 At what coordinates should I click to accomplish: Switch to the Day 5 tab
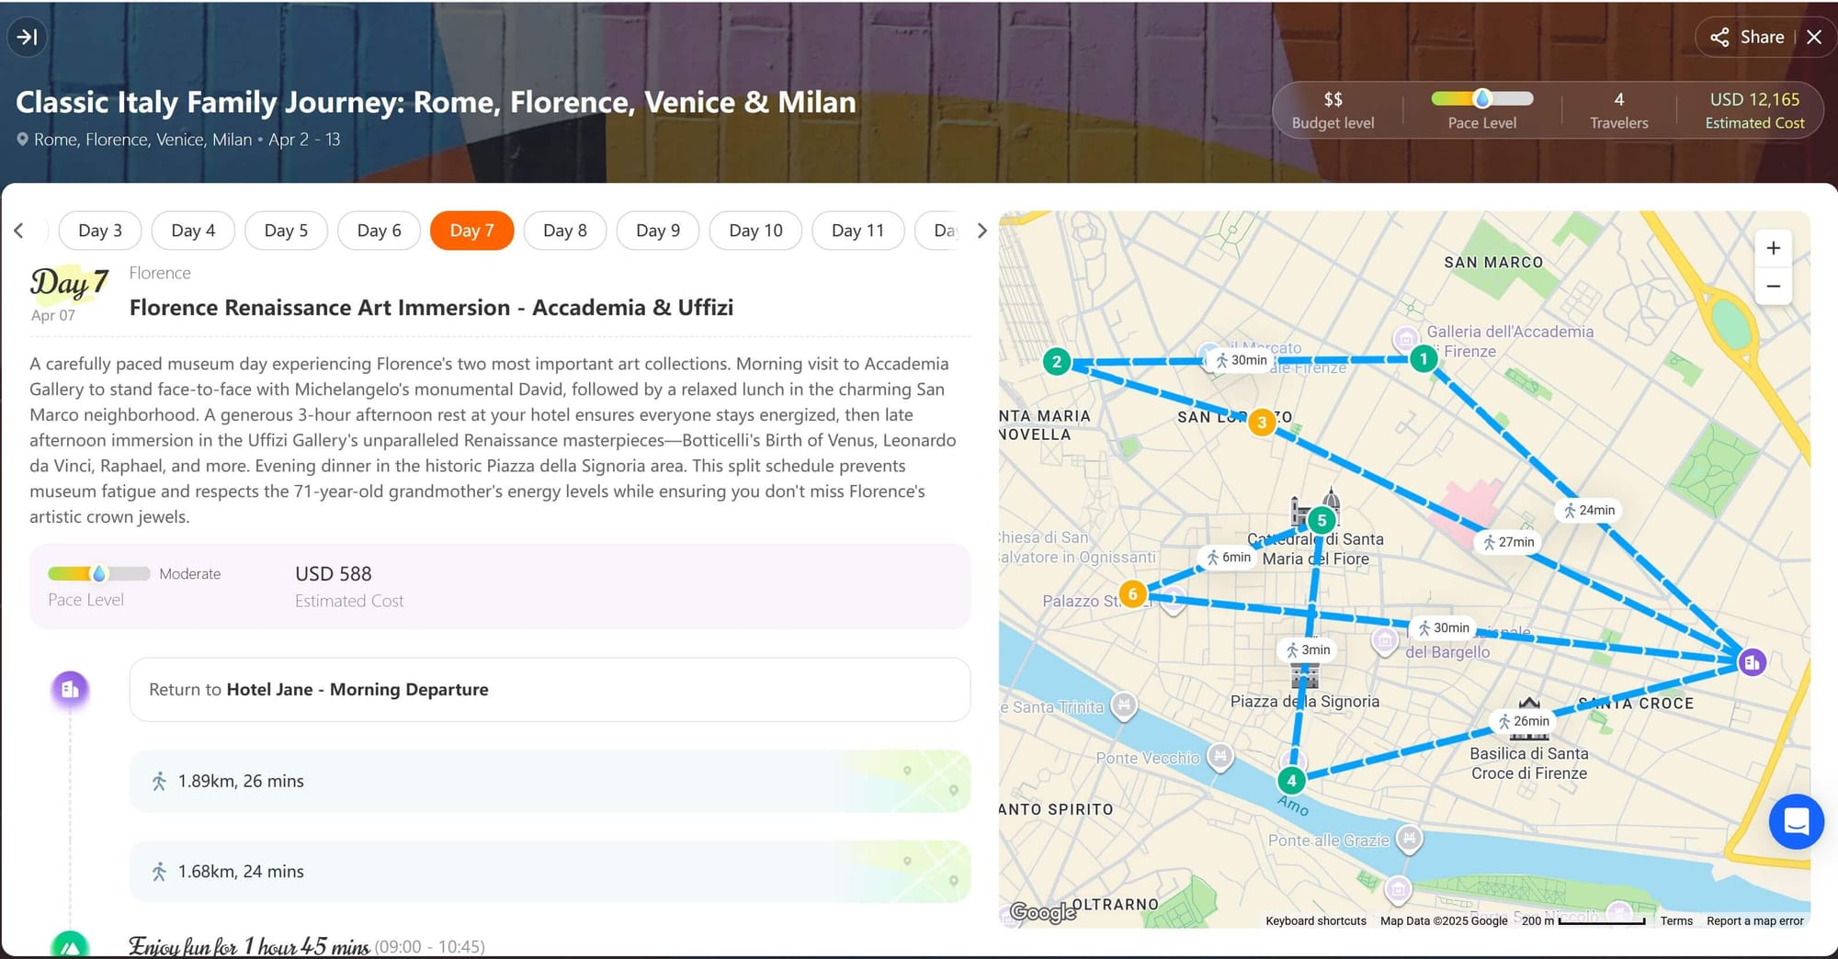point(286,231)
